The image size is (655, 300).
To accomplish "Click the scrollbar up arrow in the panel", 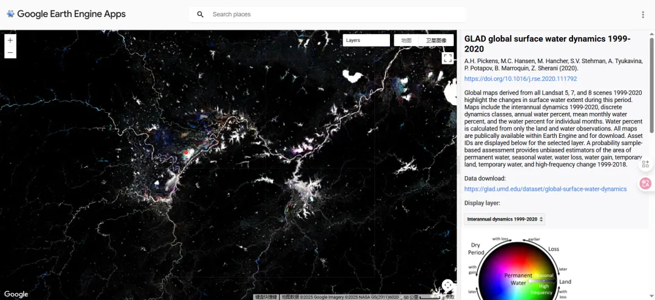I will coord(651,33).
